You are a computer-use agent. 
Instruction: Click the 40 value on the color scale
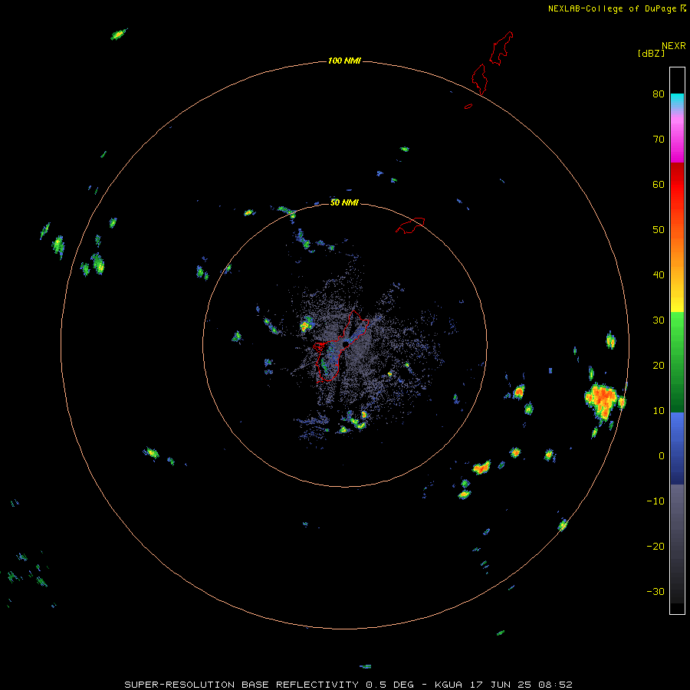click(659, 275)
